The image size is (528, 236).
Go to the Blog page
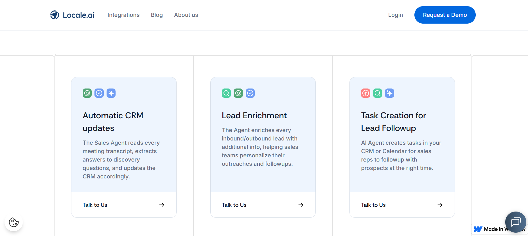coord(157,15)
